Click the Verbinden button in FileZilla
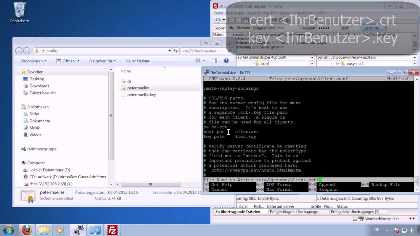420x236 pixels. (372, 28)
